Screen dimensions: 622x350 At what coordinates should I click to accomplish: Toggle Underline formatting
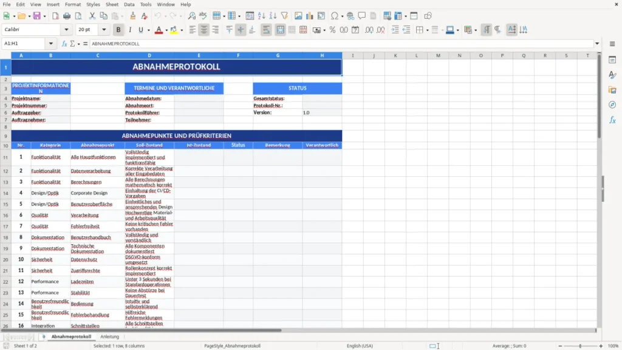[x=141, y=30]
